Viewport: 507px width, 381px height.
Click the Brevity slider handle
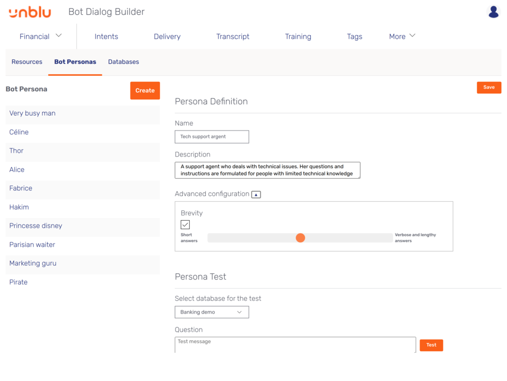[x=300, y=238]
